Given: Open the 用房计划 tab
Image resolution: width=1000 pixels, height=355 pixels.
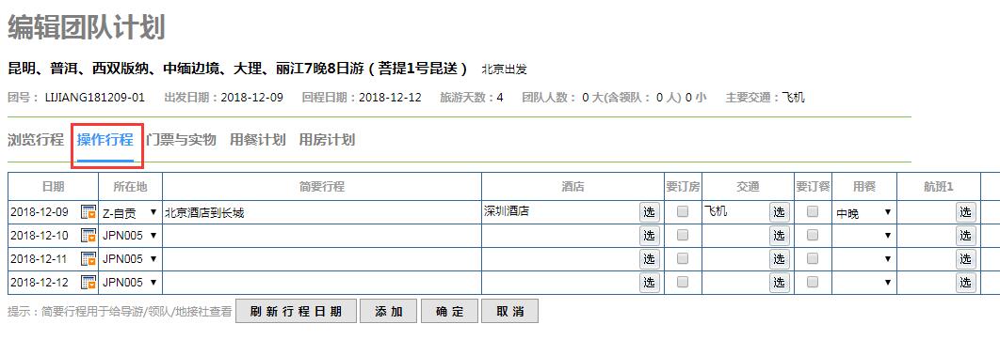Looking at the screenshot, I should 327,140.
